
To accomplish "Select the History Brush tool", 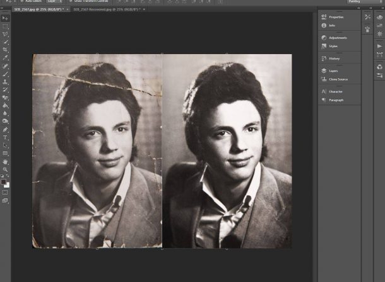I will coord(5,89).
